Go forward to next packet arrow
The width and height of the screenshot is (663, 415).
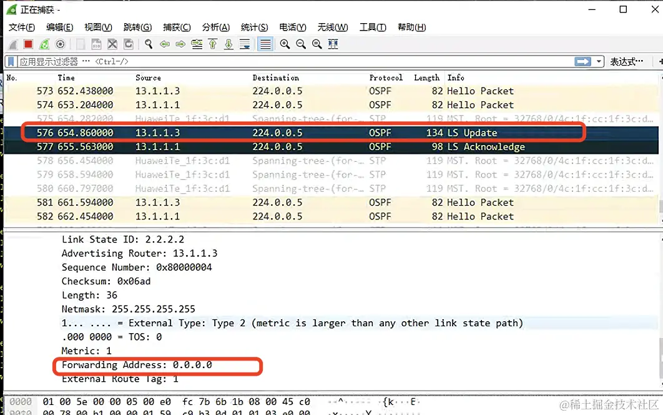coord(180,44)
